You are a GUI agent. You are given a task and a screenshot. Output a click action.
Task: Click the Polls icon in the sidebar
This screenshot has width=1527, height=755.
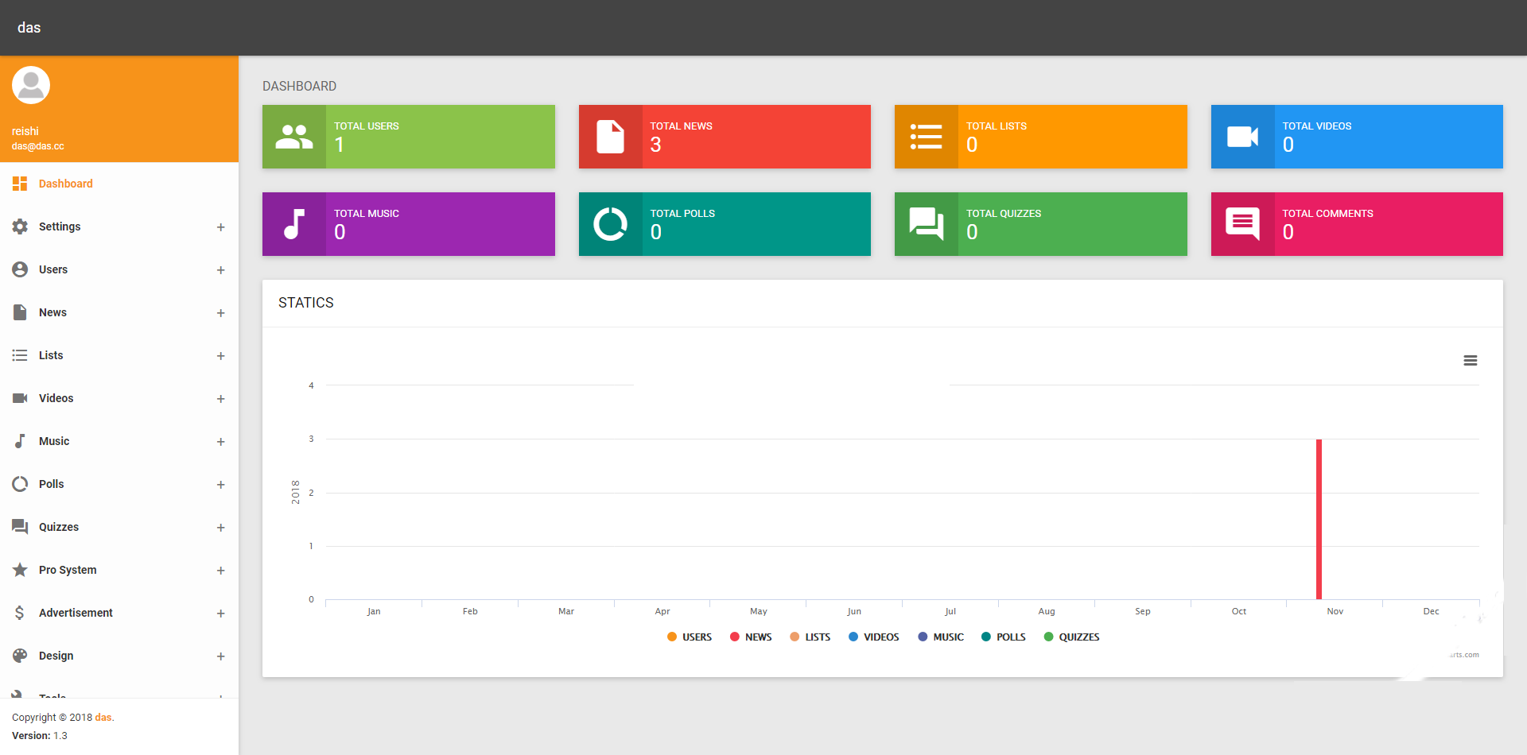point(19,484)
